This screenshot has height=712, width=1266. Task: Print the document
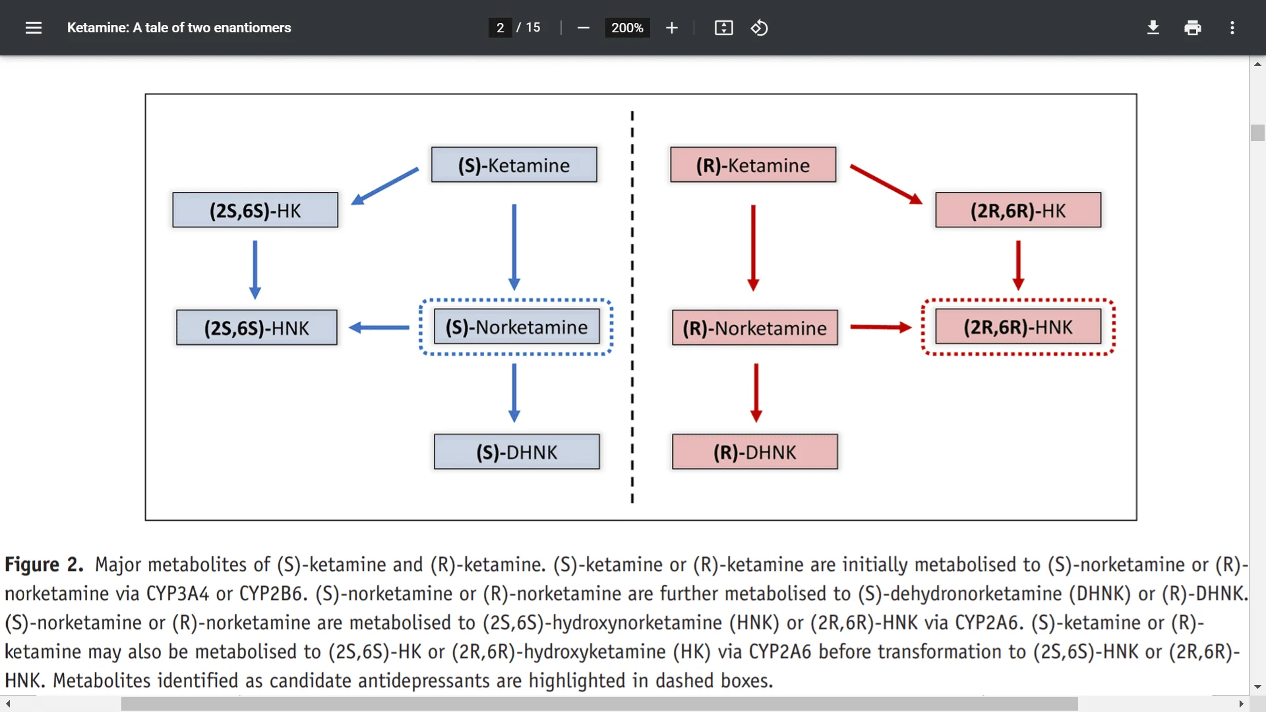(1192, 28)
